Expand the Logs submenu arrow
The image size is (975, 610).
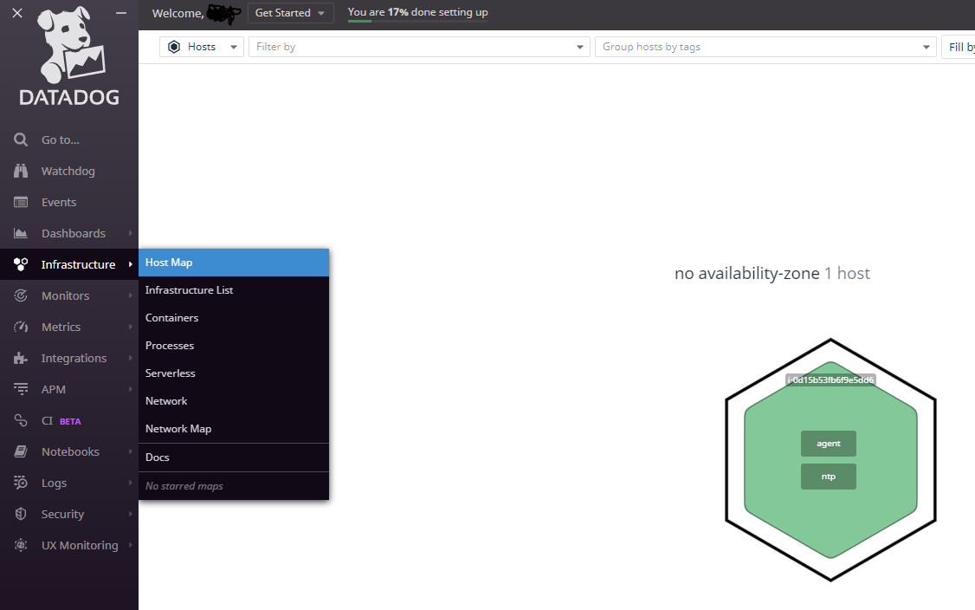[x=130, y=483]
